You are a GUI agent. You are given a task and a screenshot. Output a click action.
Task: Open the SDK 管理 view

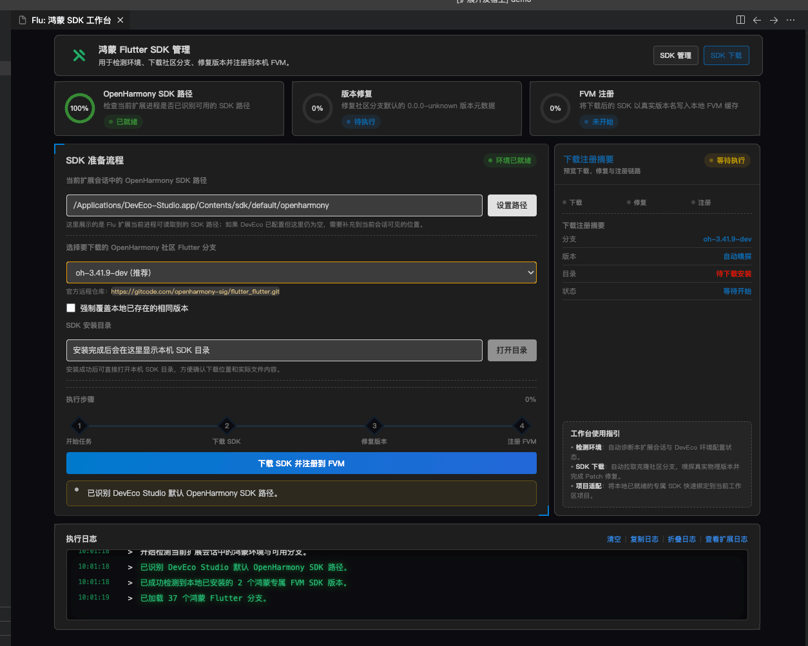[x=675, y=55]
